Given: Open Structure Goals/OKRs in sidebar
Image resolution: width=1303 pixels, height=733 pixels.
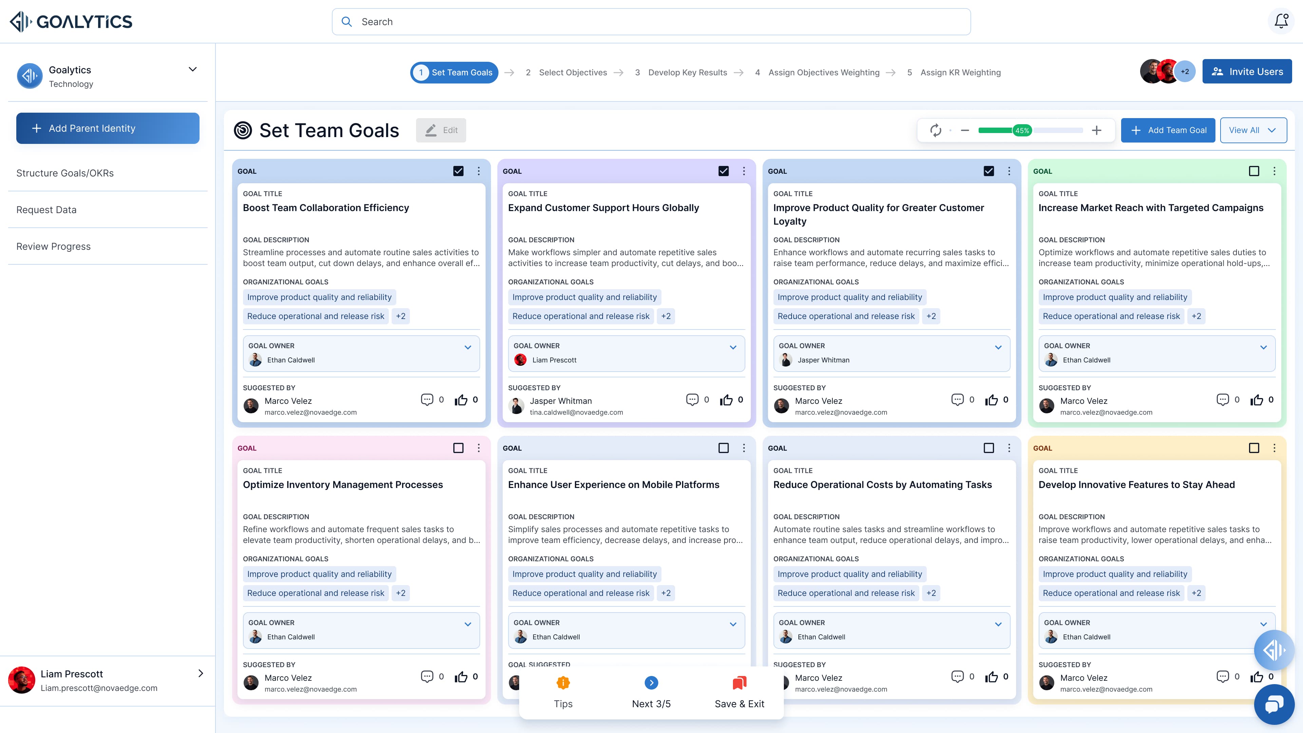Looking at the screenshot, I should point(65,173).
